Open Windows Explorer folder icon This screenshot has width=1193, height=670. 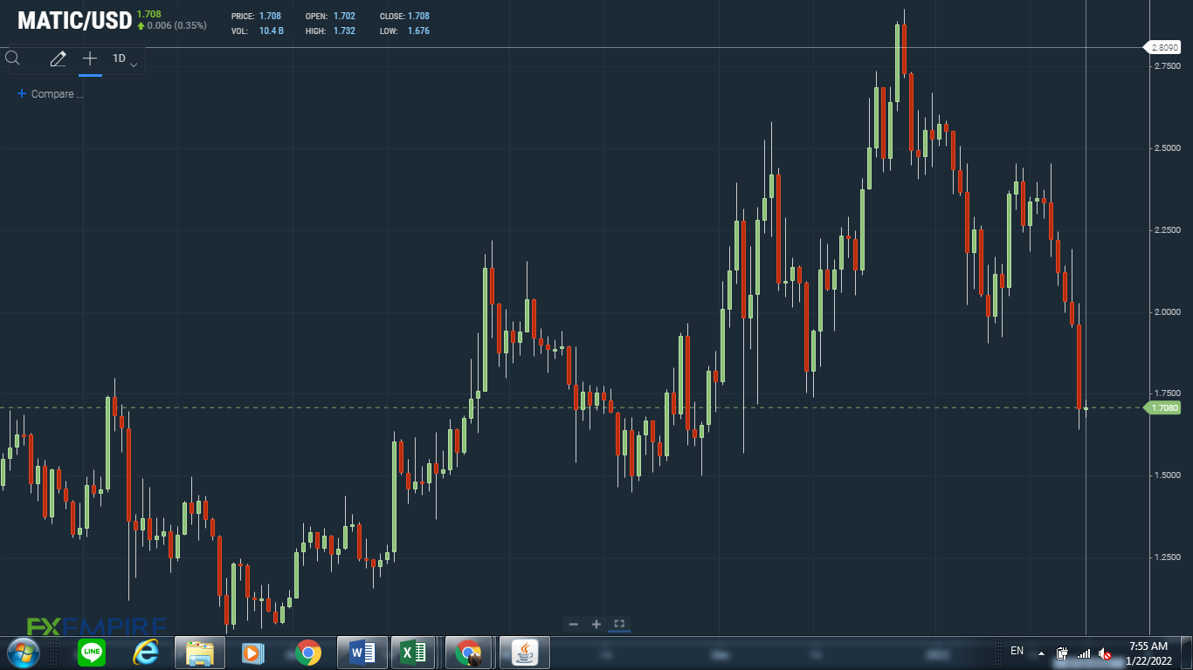pyautogui.click(x=200, y=653)
